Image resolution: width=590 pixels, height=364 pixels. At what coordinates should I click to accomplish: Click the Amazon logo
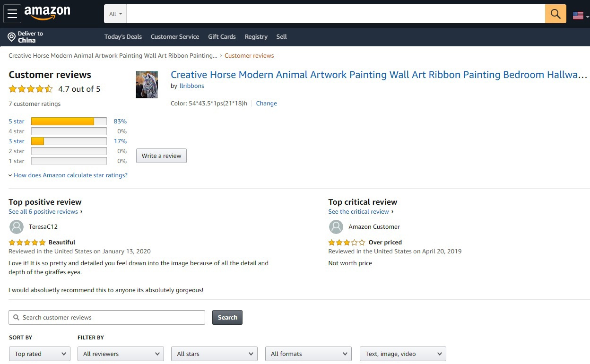pos(47,13)
